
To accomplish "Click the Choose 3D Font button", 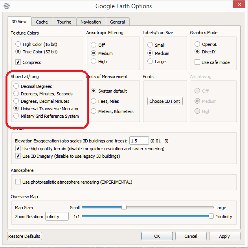I will 165,101.
